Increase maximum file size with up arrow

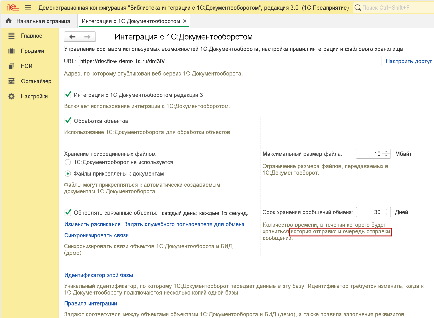pyautogui.click(x=386, y=152)
